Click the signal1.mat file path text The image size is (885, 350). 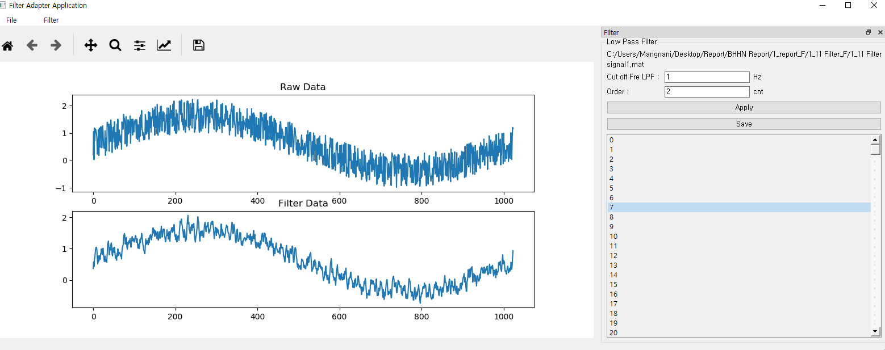(744, 59)
